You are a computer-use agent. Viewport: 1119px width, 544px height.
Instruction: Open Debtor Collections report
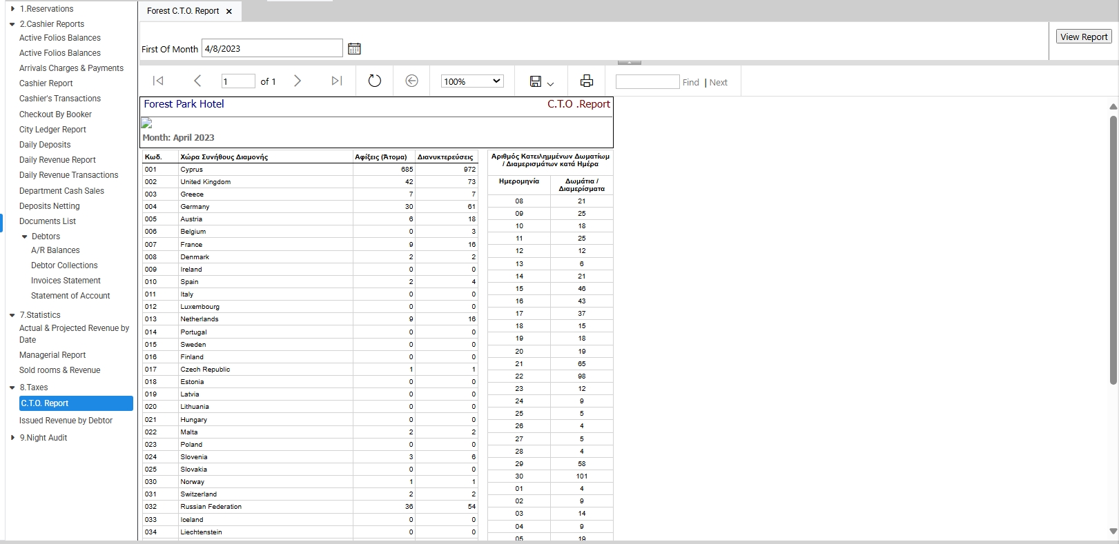[64, 265]
